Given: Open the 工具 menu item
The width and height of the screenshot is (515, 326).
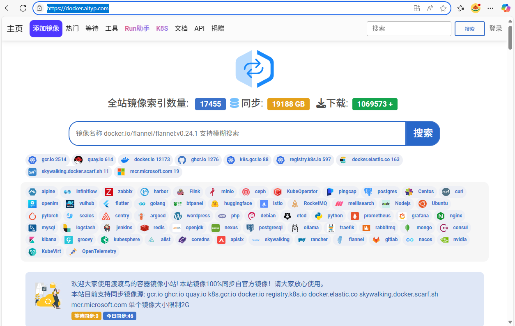Looking at the screenshot, I should coord(112,28).
